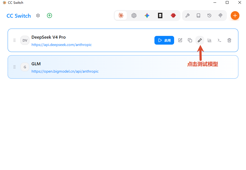The height and width of the screenshot is (170, 246).
Task: Maximize the CC Switch window
Action: 227,2
